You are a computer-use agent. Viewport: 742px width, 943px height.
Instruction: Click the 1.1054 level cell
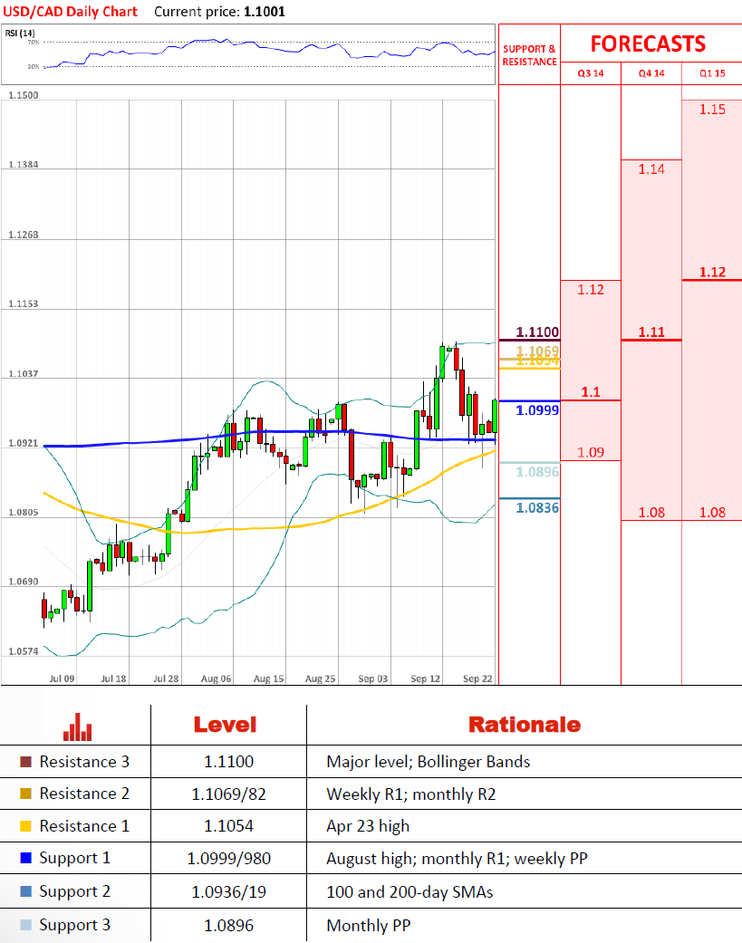[228, 826]
